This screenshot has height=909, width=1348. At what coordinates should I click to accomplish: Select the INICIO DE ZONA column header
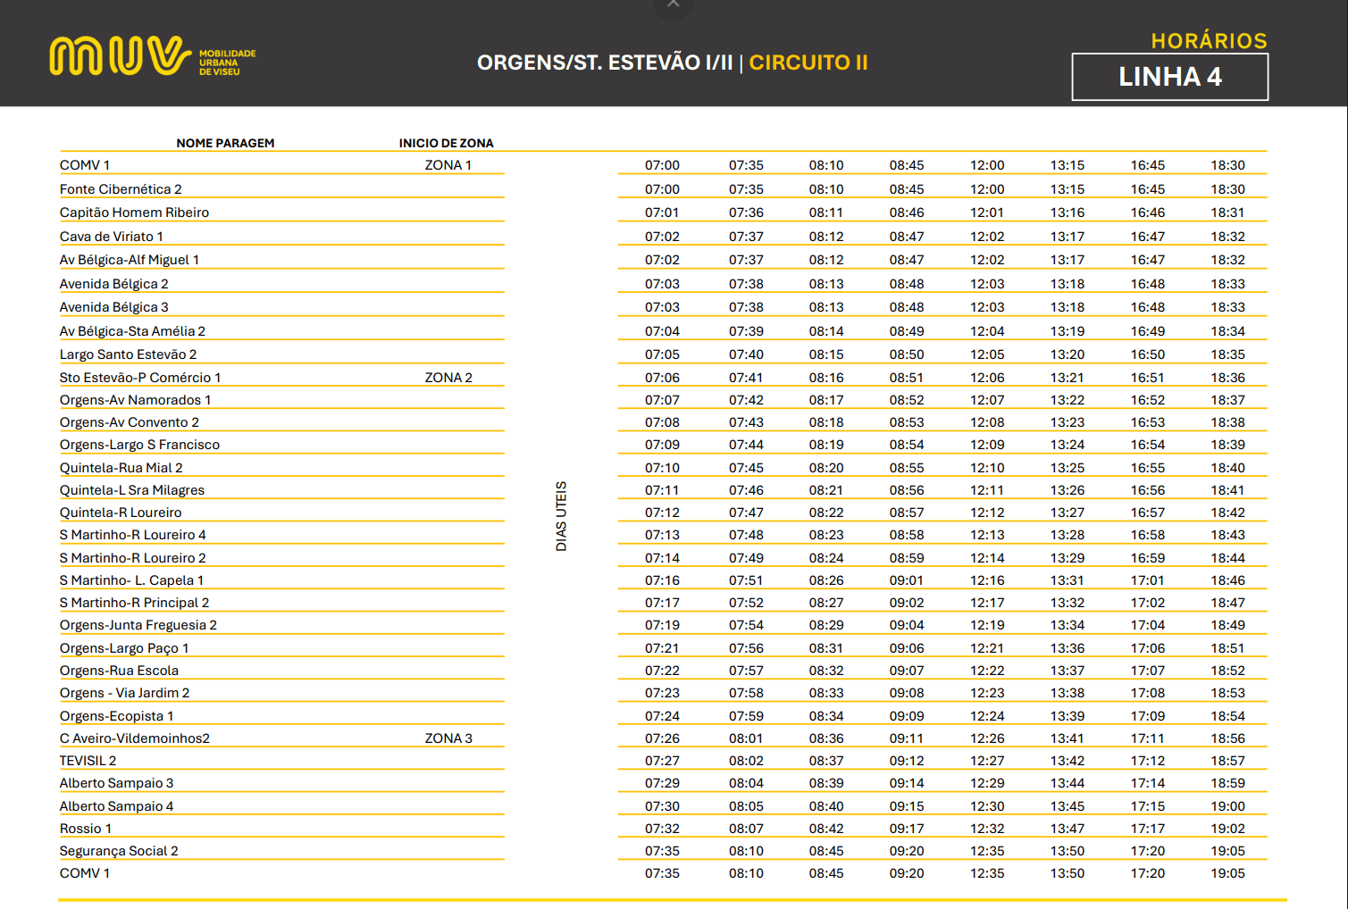[446, 143]
